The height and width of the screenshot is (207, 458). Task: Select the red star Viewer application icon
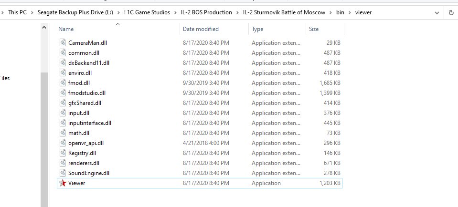[x=63, y=183]
